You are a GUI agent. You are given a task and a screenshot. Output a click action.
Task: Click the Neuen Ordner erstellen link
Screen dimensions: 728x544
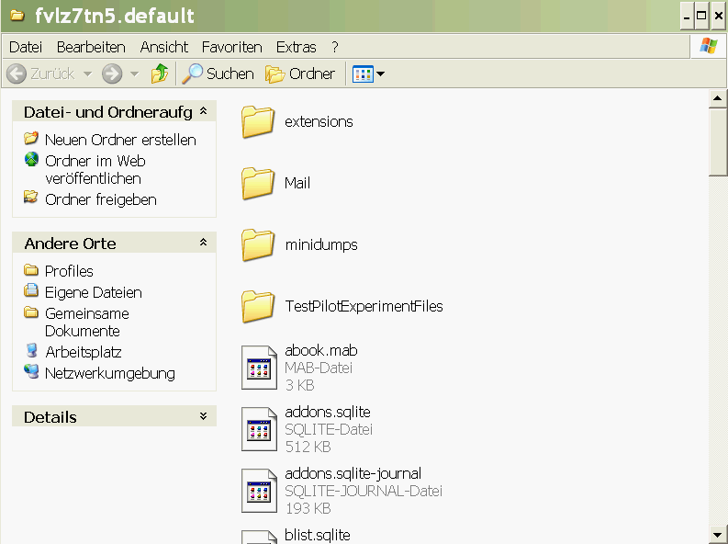(x=119, y=140)
